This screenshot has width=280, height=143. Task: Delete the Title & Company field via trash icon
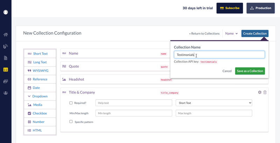(265, 92)
